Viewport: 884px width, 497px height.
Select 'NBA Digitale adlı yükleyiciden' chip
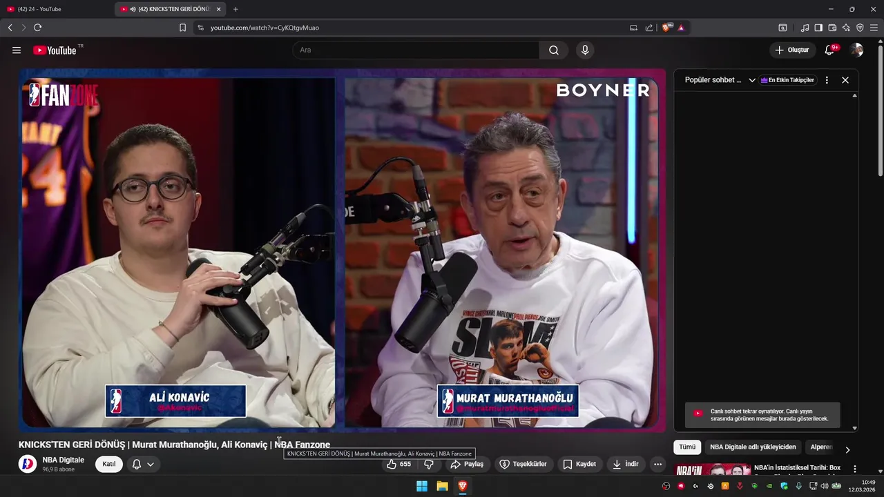[753, 447]
